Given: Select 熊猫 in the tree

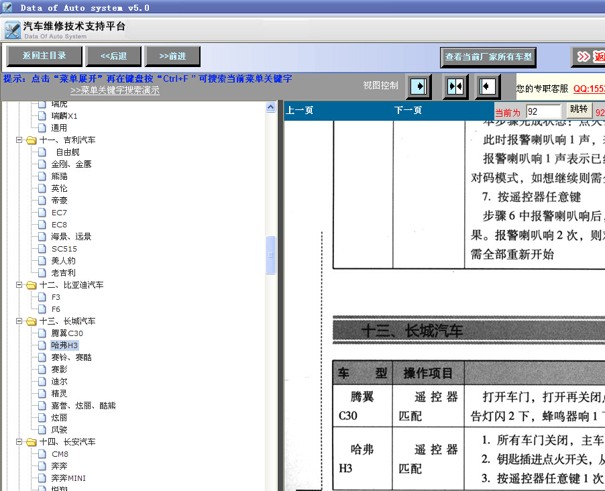Looking at the screenshot, I should point(60,176).
